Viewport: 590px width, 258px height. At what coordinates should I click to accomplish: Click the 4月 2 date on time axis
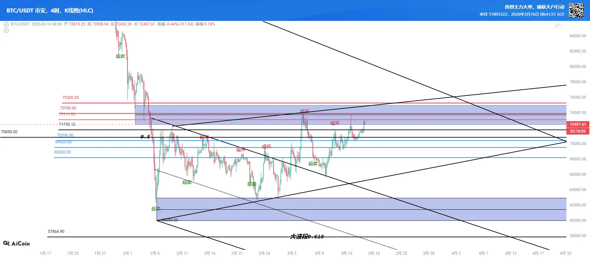tap(456, 253)
